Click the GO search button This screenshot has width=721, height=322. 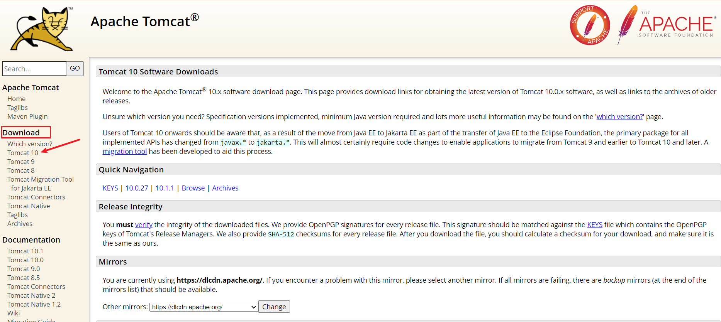[x=75, y=69]
